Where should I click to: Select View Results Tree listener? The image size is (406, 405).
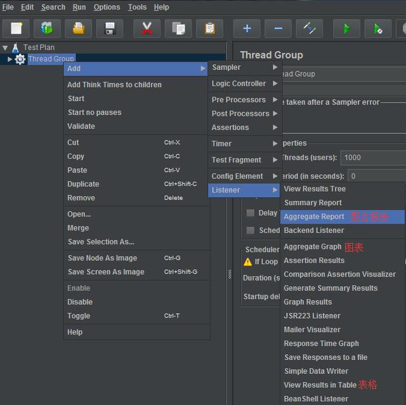click(x=343, y=189)
